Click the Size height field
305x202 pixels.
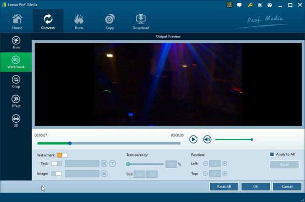pyautogui.click(x=152, y=174)
